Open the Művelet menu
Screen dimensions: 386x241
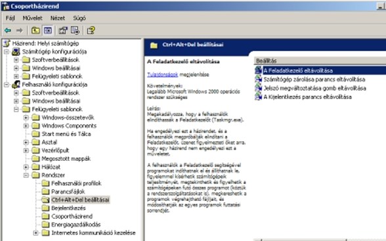coord(33,18)
